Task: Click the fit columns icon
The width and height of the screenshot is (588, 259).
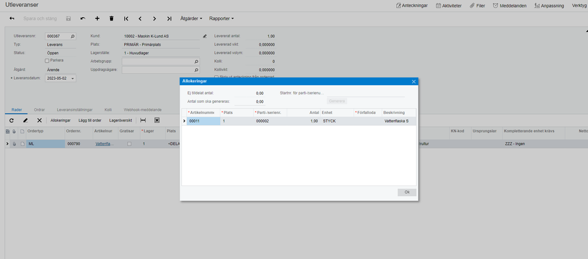Action: [143, 120]
